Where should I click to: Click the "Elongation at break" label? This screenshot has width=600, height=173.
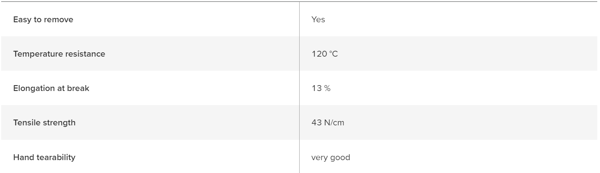pos(51,88)
